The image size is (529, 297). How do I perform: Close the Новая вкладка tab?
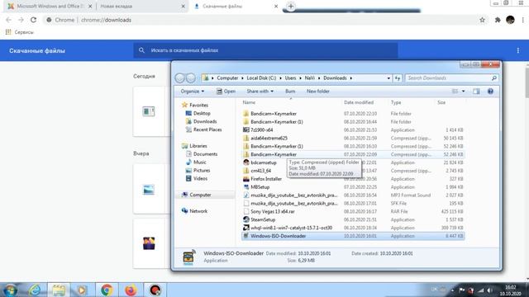183,7
